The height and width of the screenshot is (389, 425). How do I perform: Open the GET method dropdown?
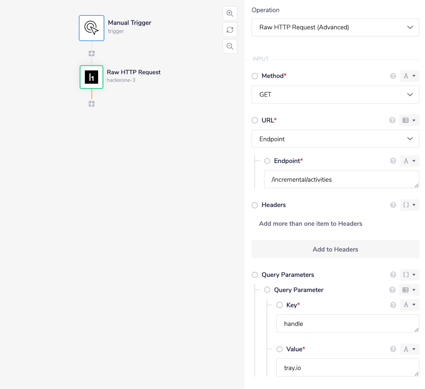[335, 94]
